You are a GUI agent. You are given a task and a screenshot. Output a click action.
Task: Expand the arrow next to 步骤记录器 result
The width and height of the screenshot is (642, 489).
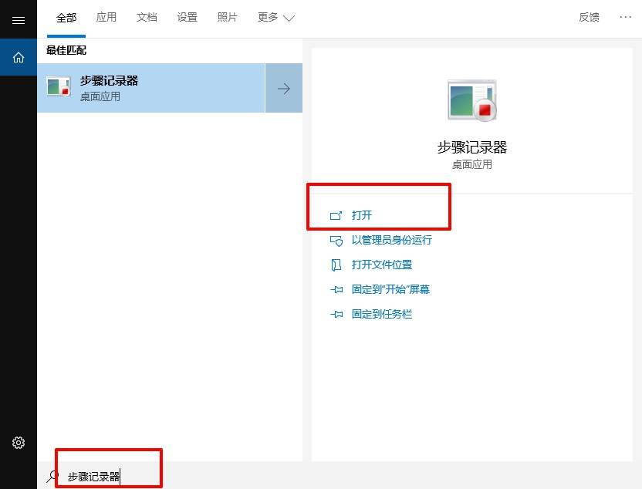[284, 89]
